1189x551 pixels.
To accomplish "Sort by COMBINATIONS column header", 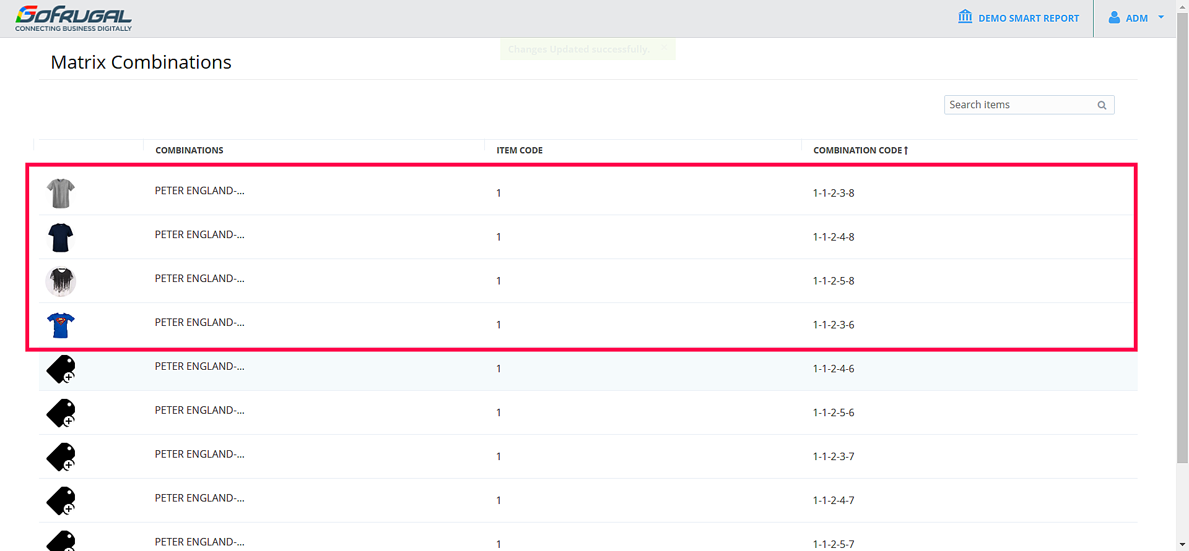I will [x=189, y=150].
